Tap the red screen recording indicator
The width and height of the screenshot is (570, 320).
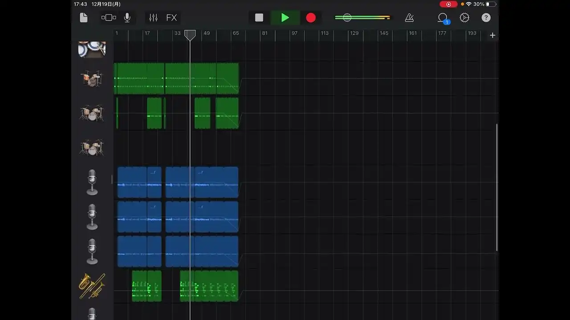pos(448,4)
